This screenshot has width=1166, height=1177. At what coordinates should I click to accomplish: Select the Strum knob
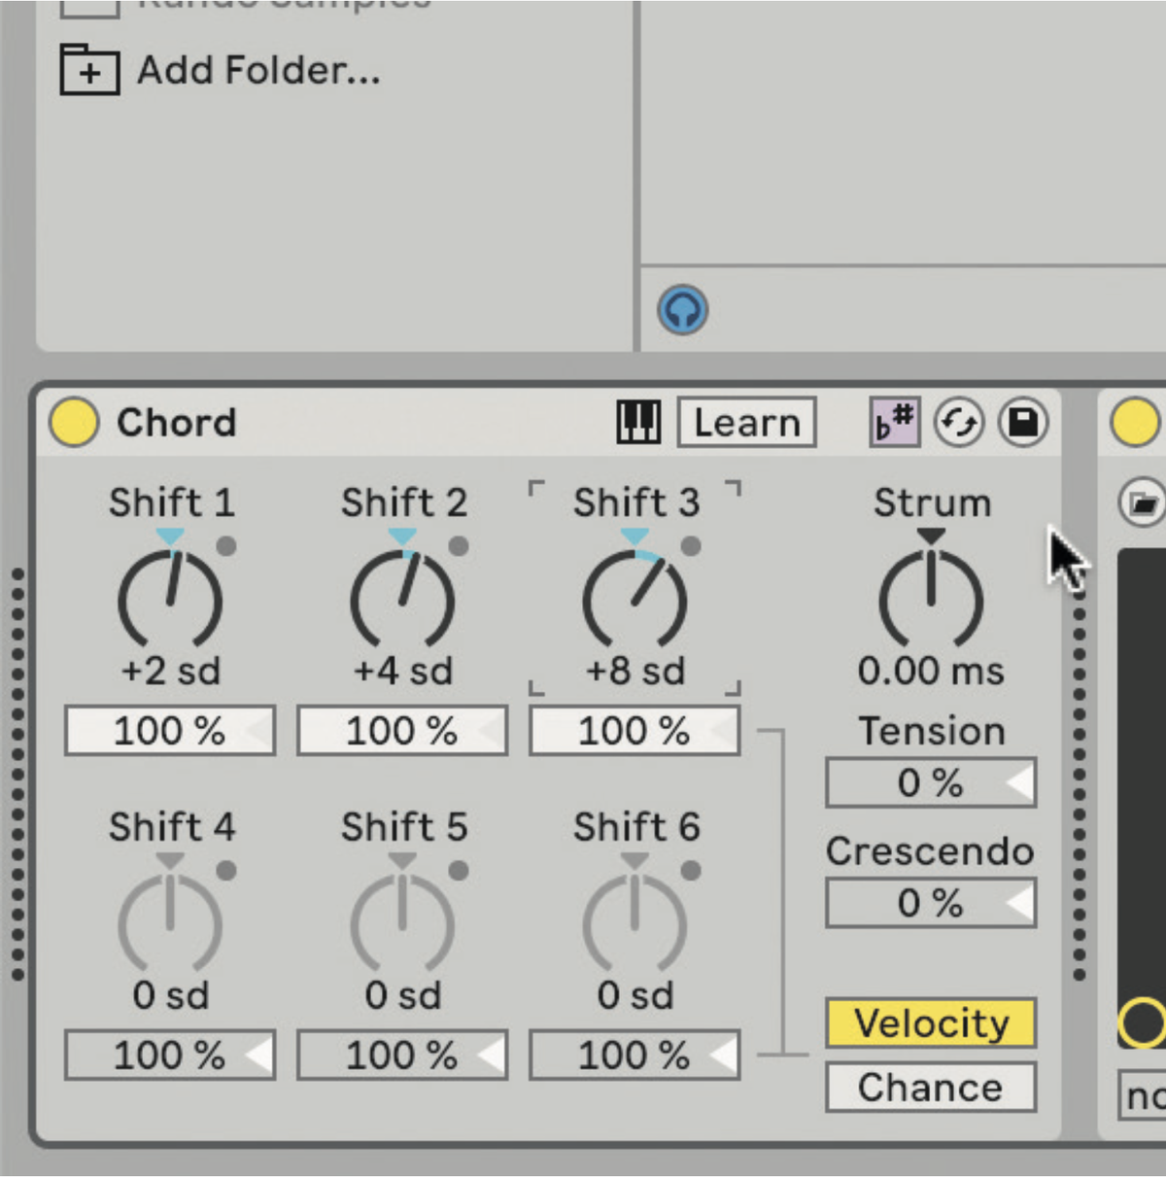(931, 598)
